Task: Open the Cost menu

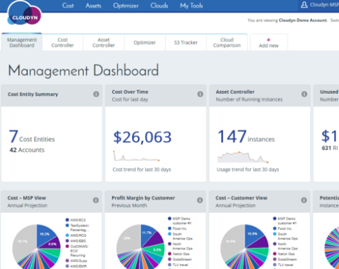Action: (x=68, y=6)
